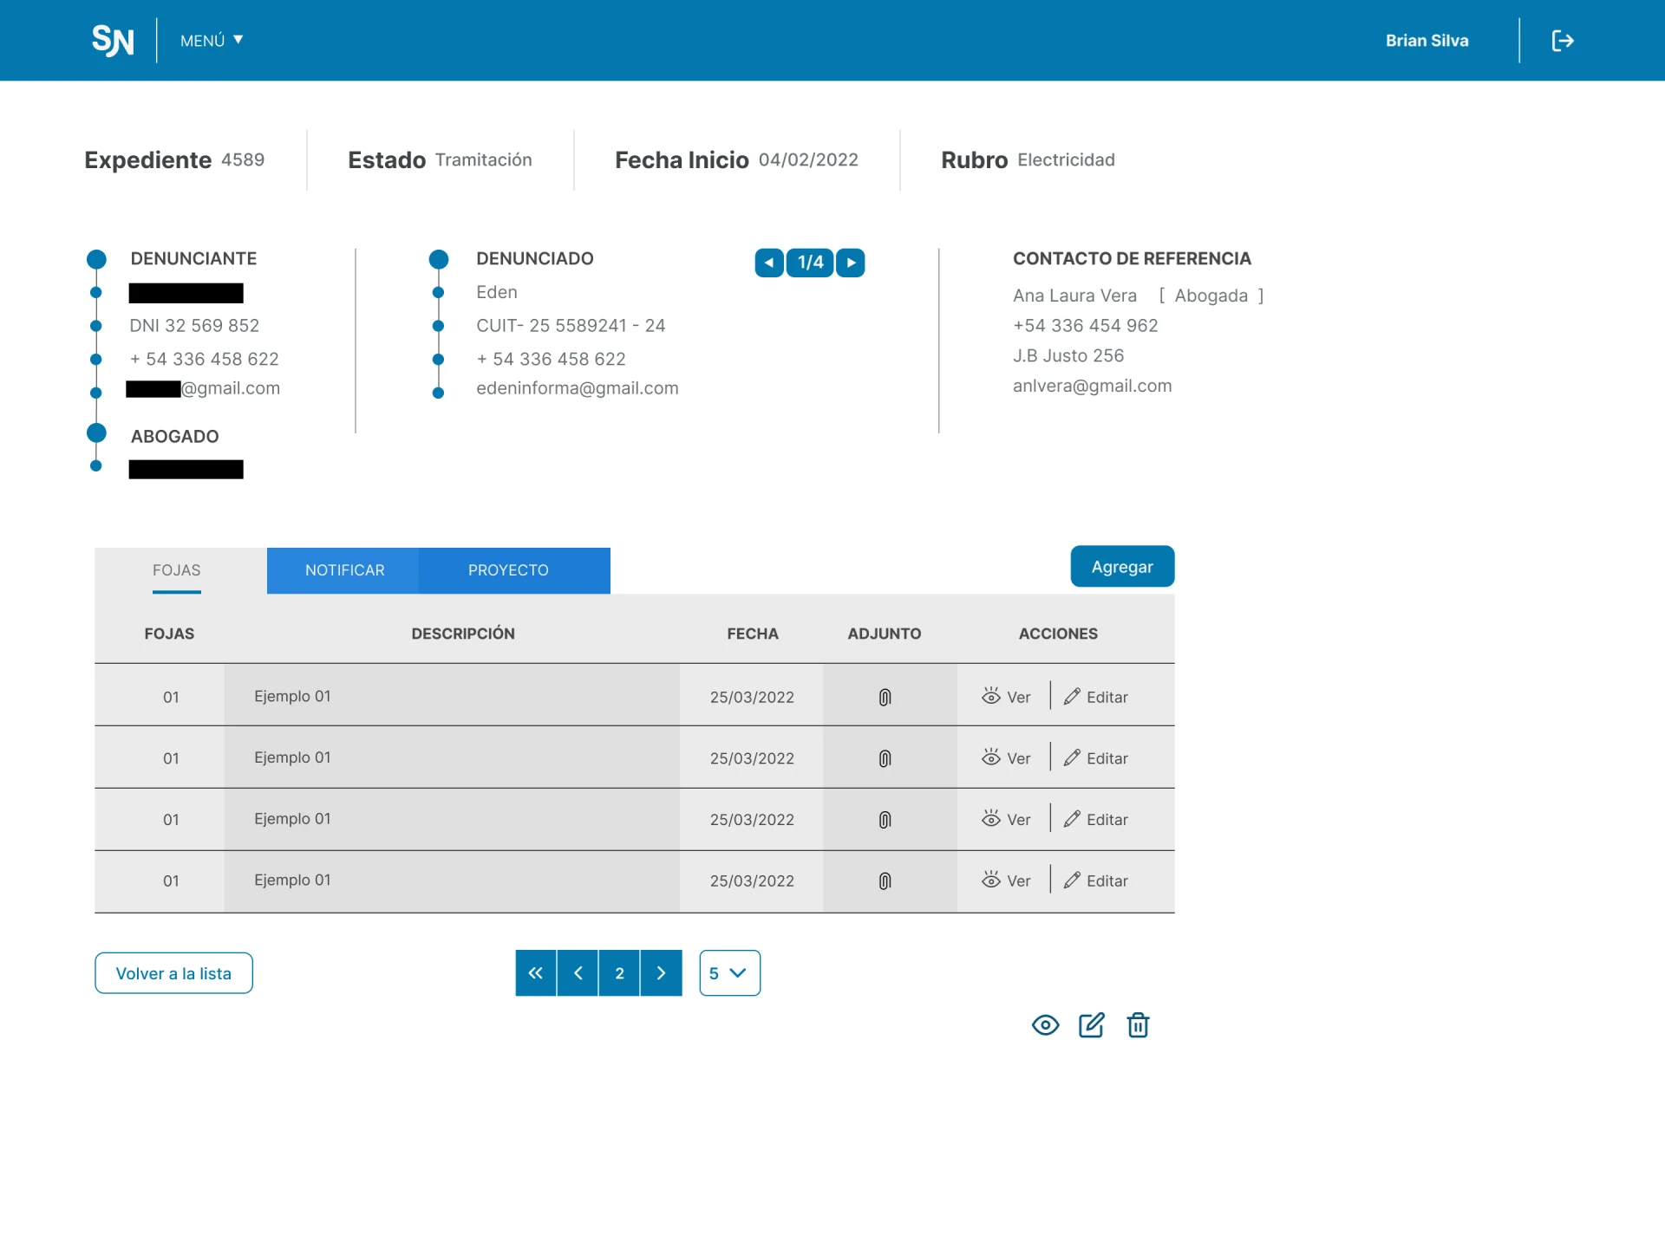This screenshot has width=1665, height=1248.
Task: Click Editar in the second table row
Action: pyautogui.click(x=1096, y=758)
